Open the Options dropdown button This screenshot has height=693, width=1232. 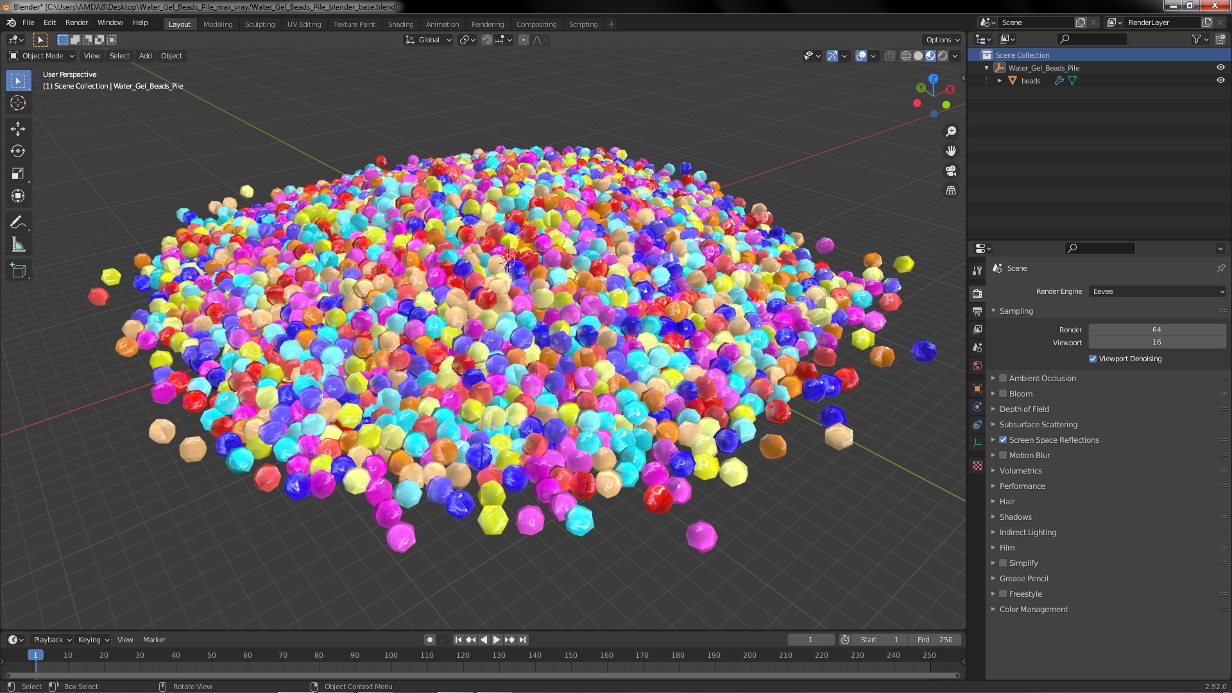pos(942,40)
